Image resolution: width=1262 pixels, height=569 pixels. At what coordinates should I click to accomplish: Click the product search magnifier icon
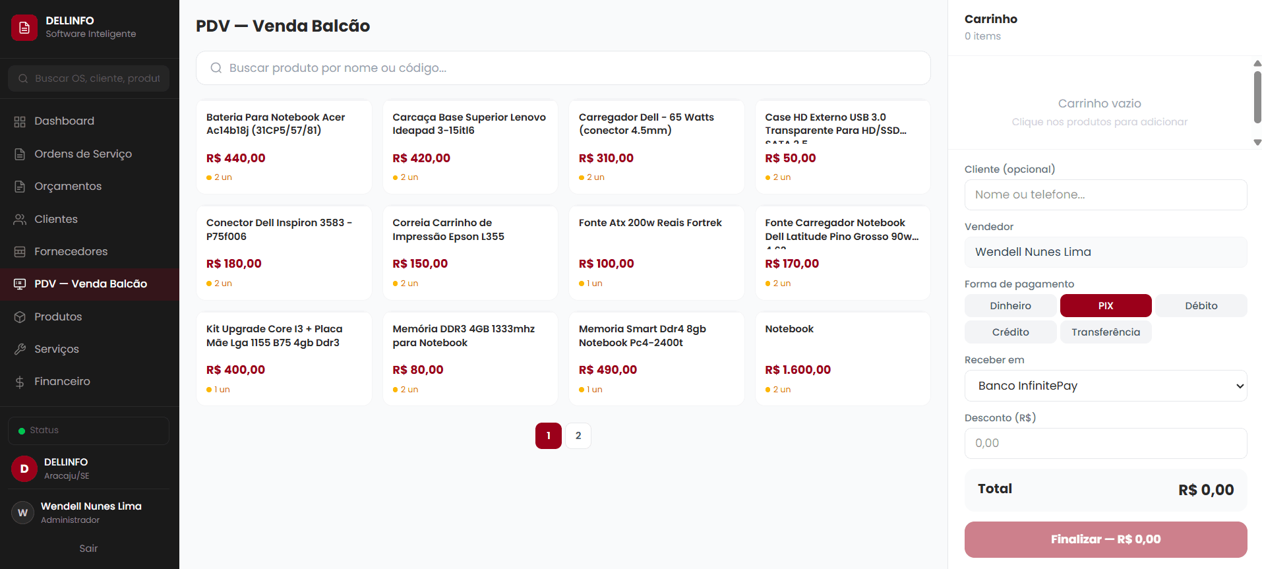click(216, 68)
